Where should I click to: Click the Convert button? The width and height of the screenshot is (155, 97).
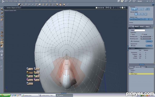tap(149, 41)
